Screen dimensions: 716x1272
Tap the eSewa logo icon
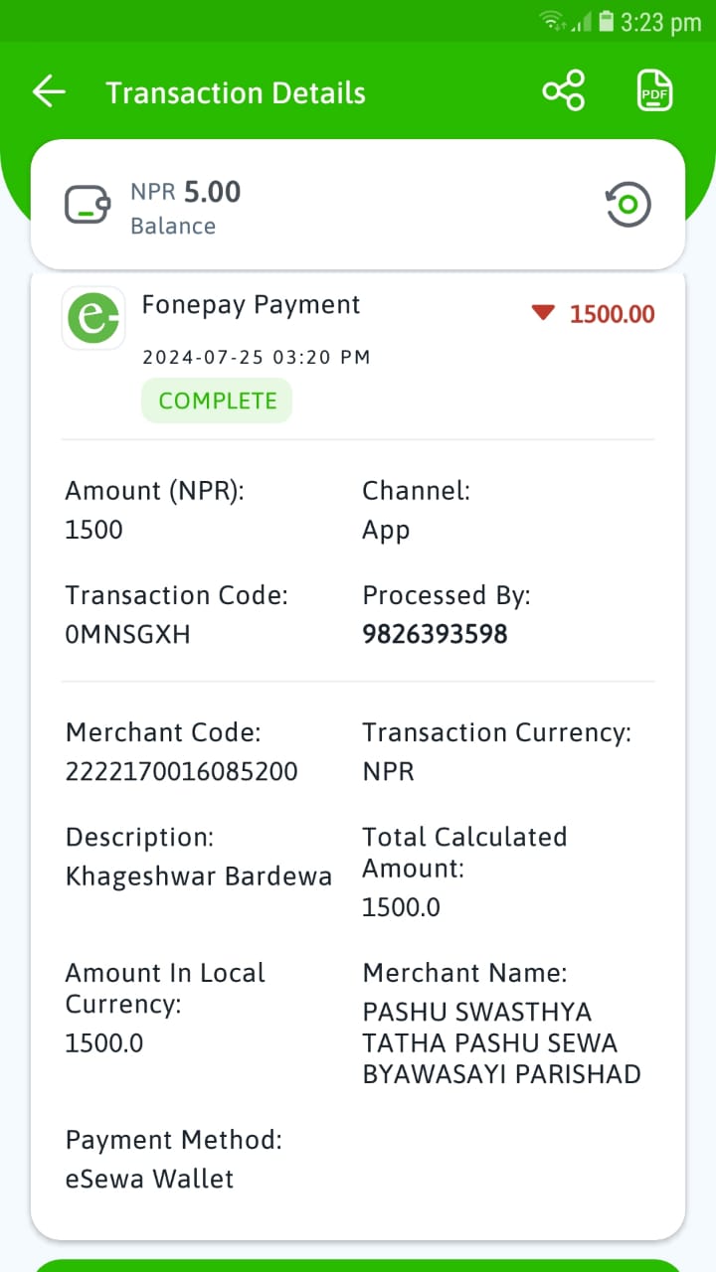pos(93,318)
